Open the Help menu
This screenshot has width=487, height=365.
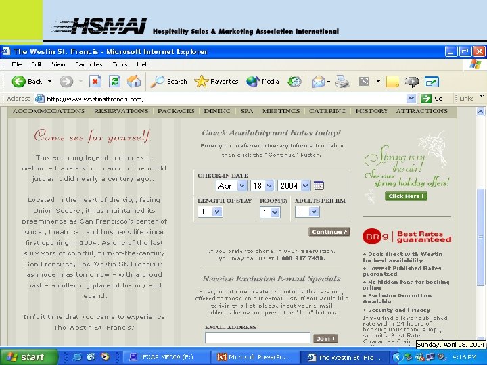[142, 64]
